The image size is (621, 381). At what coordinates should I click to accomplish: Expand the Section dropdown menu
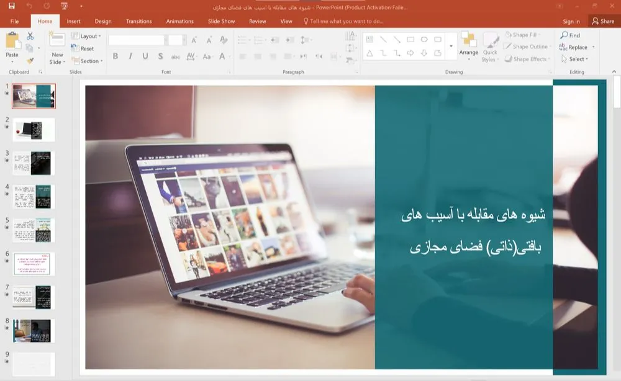[x=87, y=61]
